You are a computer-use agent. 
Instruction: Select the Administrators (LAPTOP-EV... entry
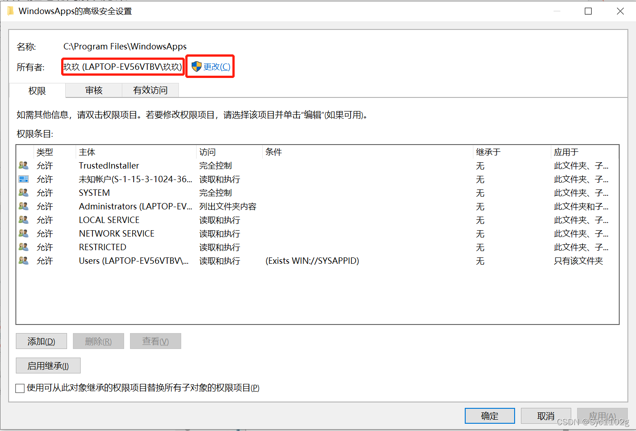click(x=135, y=206)
